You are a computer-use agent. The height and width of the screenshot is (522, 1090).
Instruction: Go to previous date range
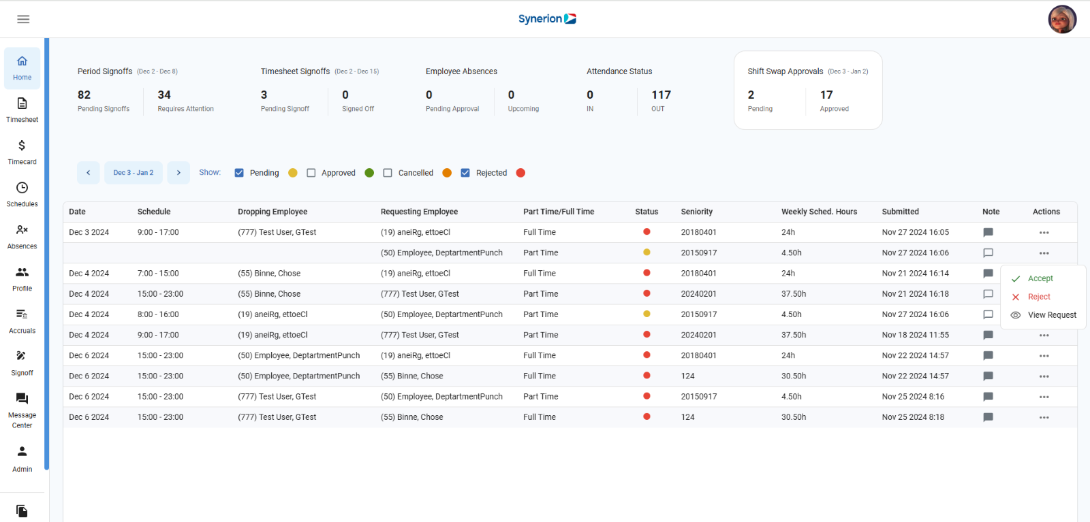tap(89, 173)
